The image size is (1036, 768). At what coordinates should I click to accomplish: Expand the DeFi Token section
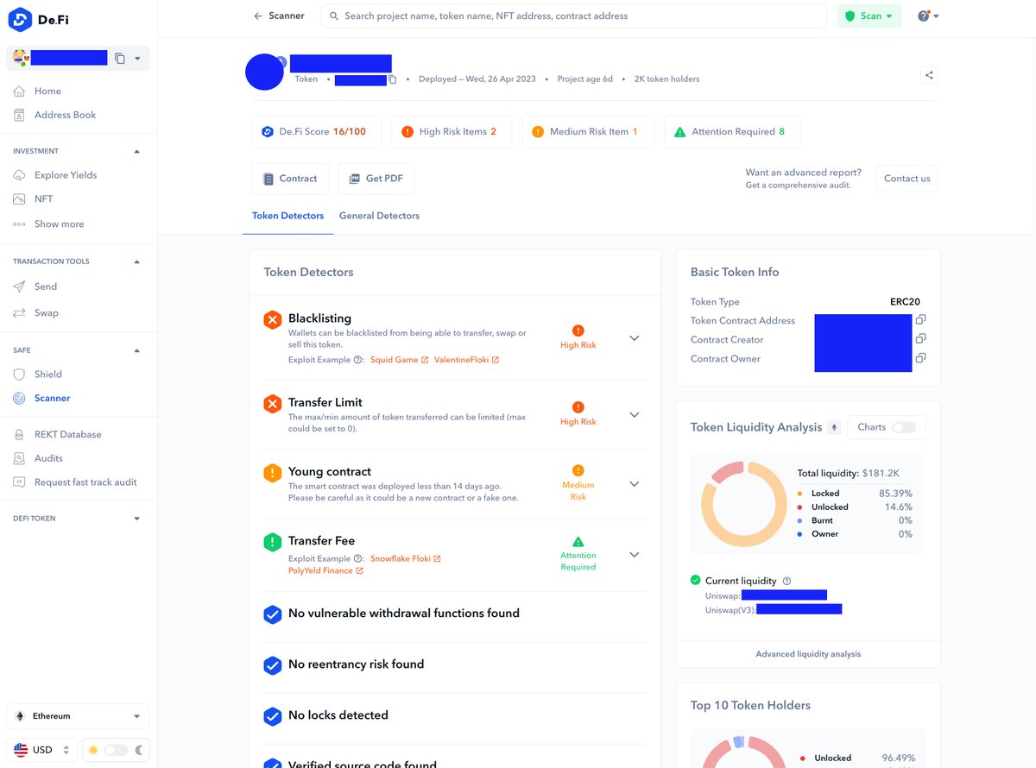click(x=136, y=519)
